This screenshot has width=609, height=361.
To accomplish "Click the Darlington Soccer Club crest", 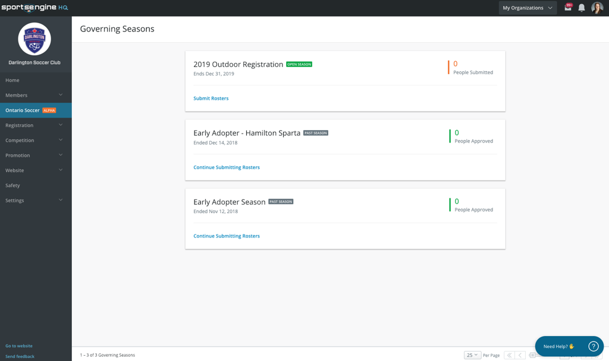I will 34,39.
